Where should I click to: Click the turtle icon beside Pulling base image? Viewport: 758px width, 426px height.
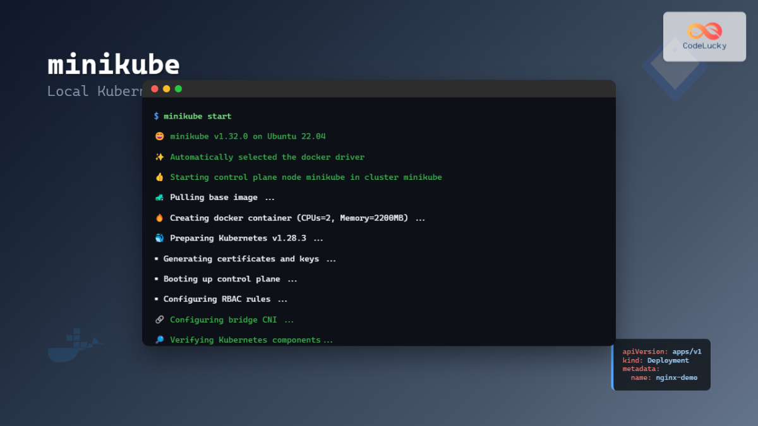[x=159, y=197]
